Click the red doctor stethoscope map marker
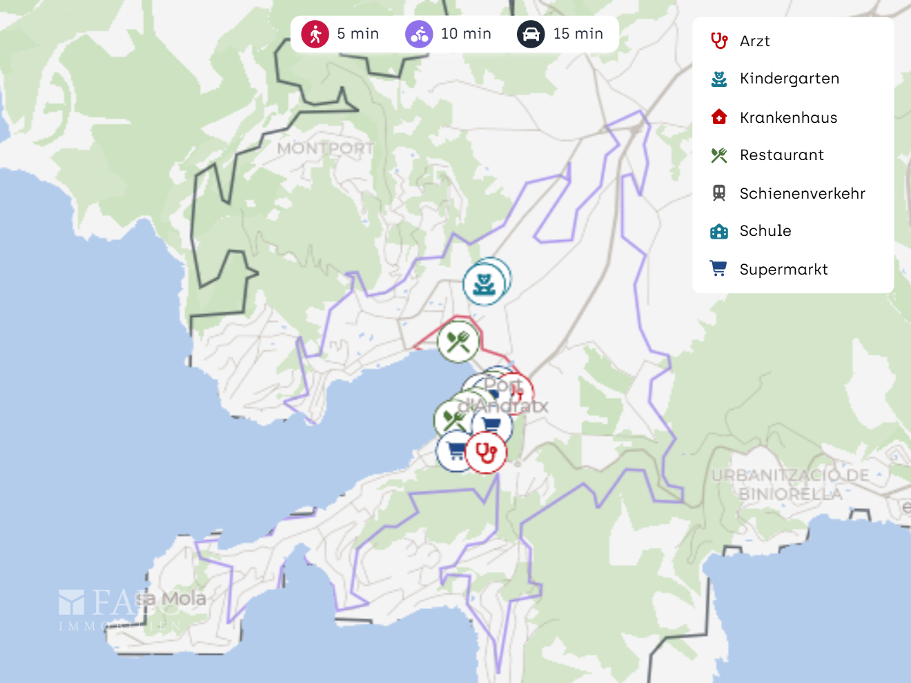The image size is (911, 683). tap(486, 453)
